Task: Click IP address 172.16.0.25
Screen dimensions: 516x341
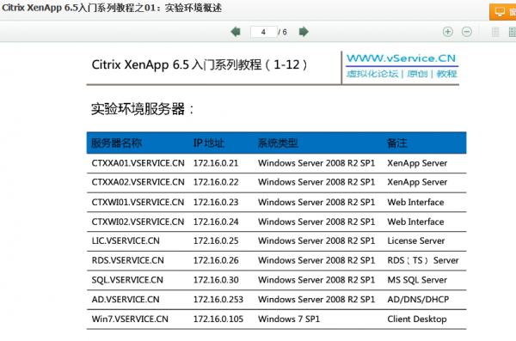Action: coord(216,241)
